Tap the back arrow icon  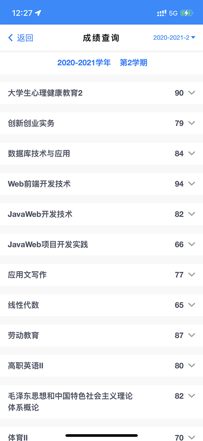coord(10,38)
